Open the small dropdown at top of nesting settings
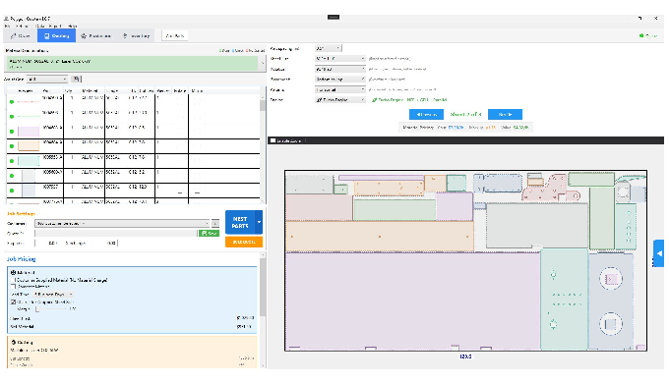669x383 pixels. (328, 48)
